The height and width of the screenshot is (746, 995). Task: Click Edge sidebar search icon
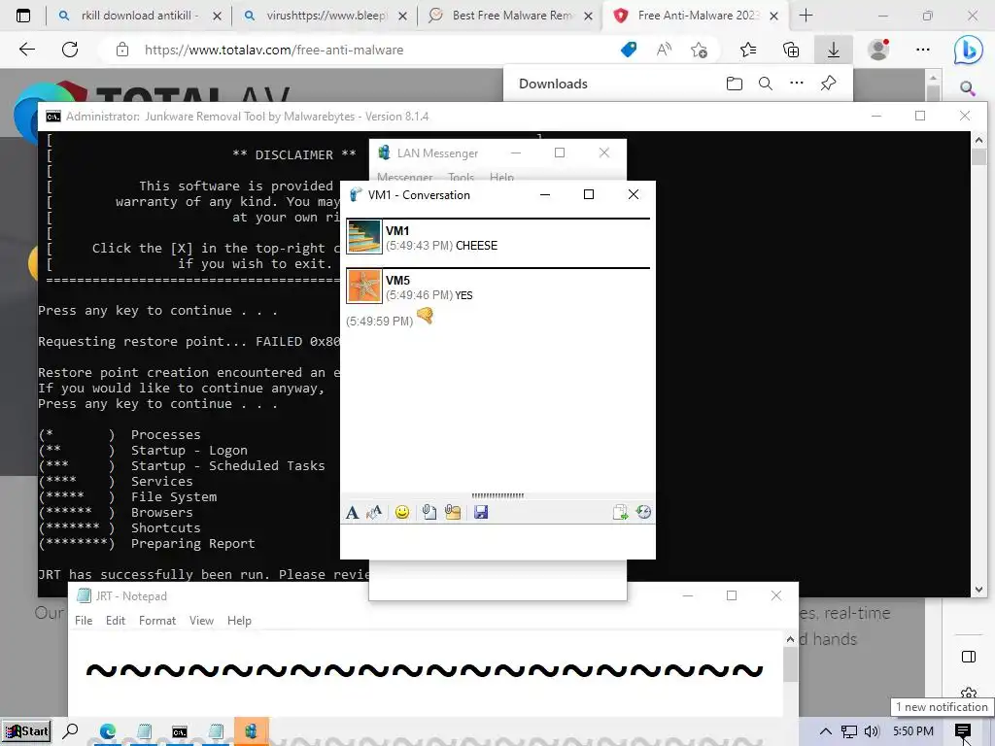coord(968,88)
